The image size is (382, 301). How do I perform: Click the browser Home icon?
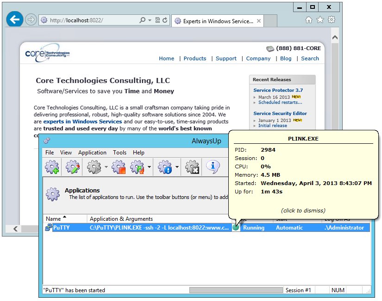pos(309,20)
